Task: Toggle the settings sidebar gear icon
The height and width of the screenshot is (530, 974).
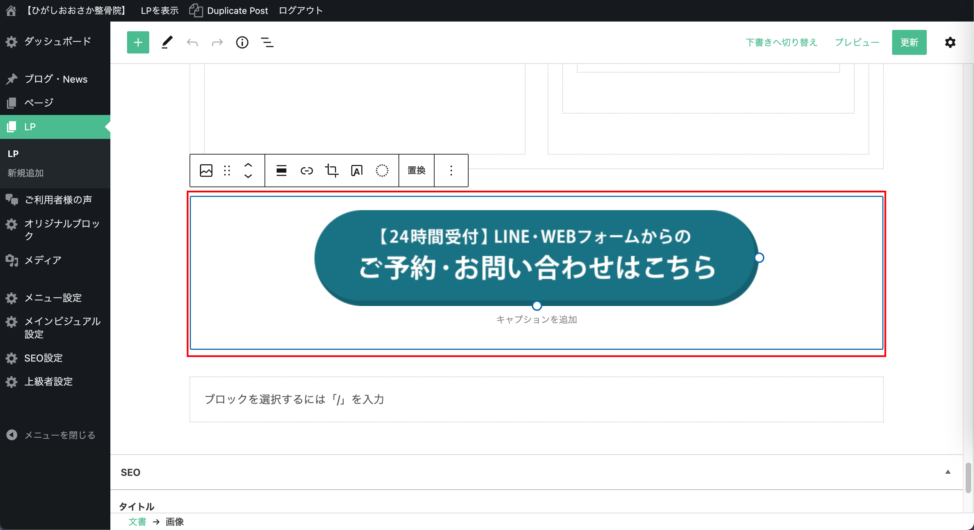Action: (950, 42)
